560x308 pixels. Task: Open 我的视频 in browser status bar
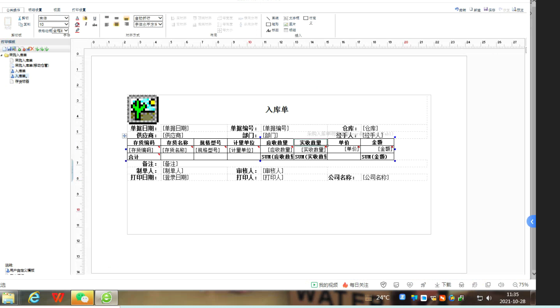pos(324,285)
